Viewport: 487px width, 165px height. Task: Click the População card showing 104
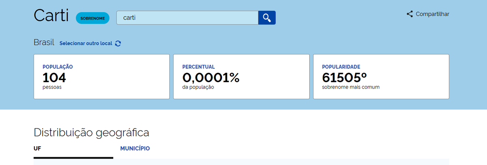[x=101, y=76]
